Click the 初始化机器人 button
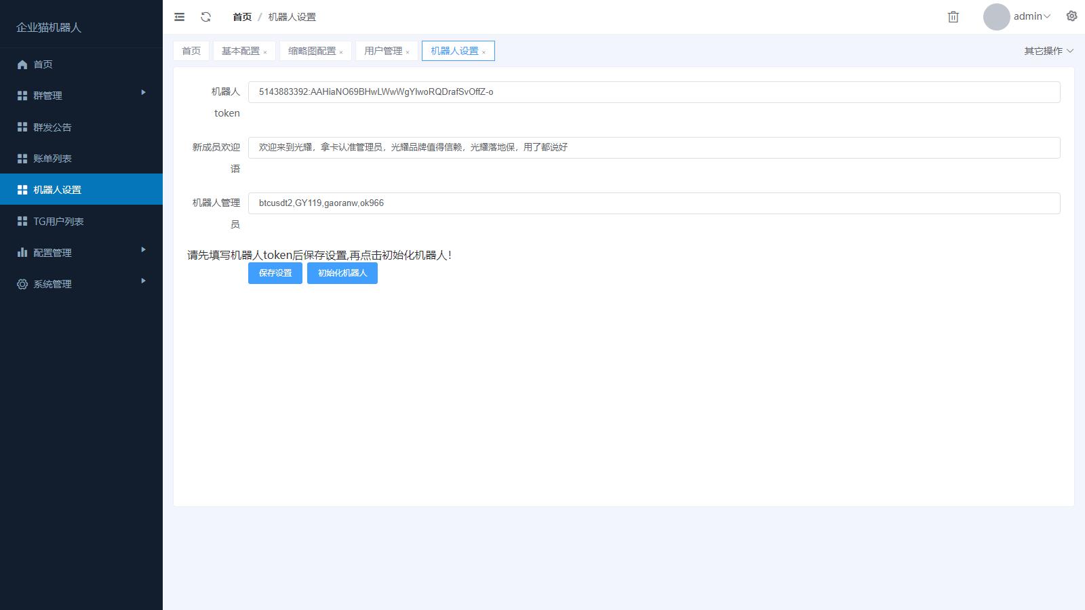This screenshot has height=610, width=1085. pyautogui.click(x=342, y=273)
